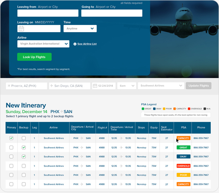Click the green GREAT legend square
Viewport: 219px width, 193px height.
tap(143, 109)
